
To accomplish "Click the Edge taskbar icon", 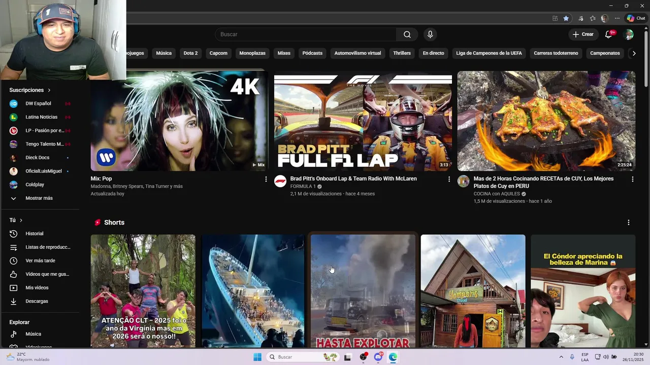I will (393, 357).
